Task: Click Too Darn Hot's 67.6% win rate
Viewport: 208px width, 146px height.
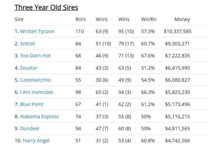Action: pos(148,56)
